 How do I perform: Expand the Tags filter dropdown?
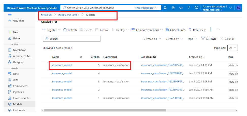[192, 39]
